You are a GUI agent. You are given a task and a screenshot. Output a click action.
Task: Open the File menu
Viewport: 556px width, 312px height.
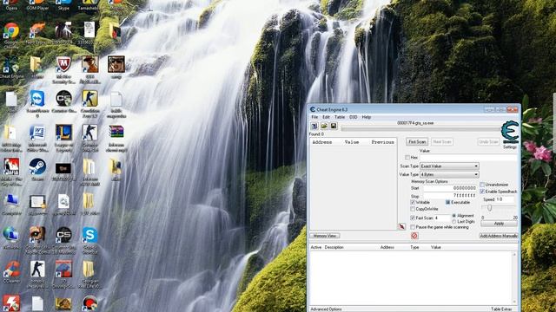click(x=314, y=117)
